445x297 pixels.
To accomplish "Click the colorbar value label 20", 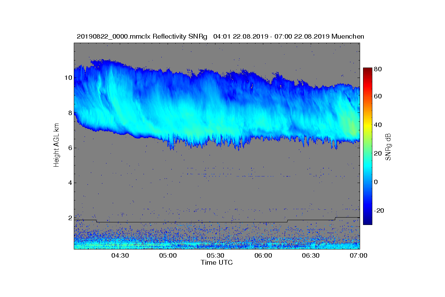I will tap(379, 153).
